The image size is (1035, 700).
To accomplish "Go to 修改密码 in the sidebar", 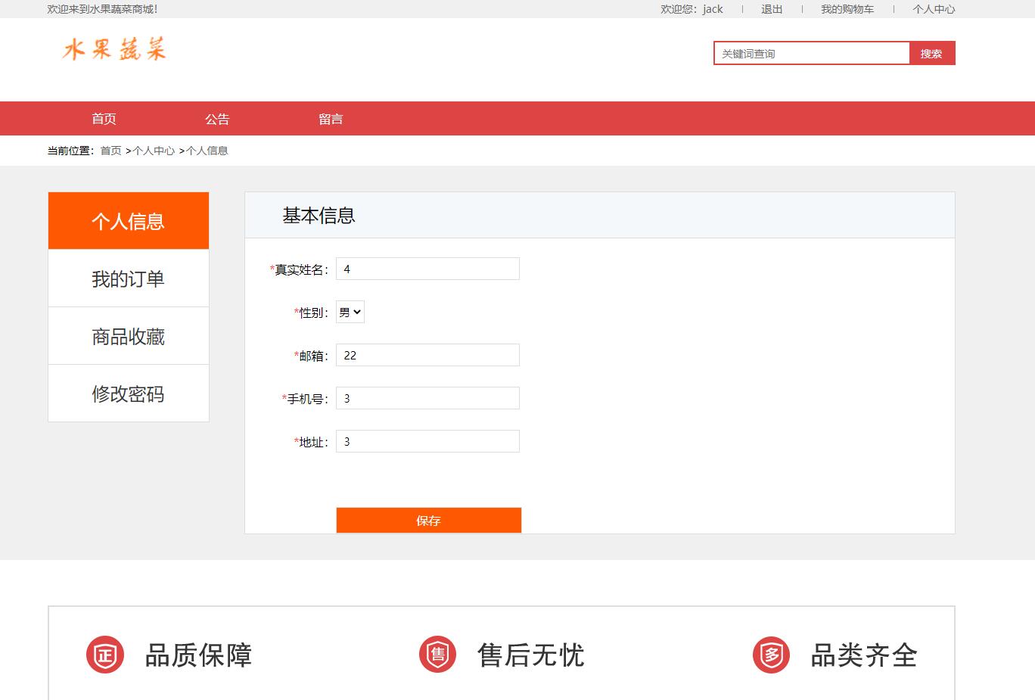I will pyautogui.click(x=129, y=394).
